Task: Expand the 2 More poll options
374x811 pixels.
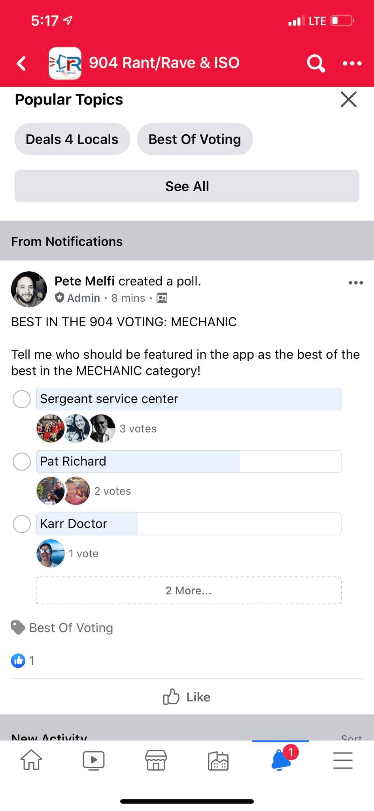Action: pos(189,590)
